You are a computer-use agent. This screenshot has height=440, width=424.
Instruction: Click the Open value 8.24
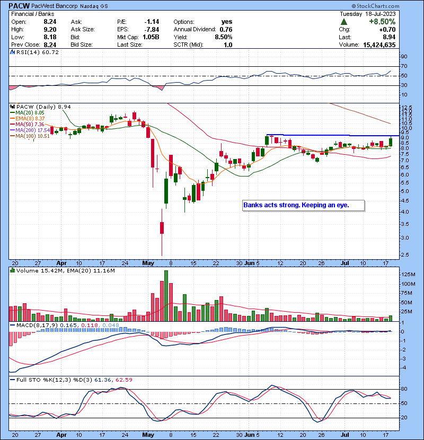point(50,22)
